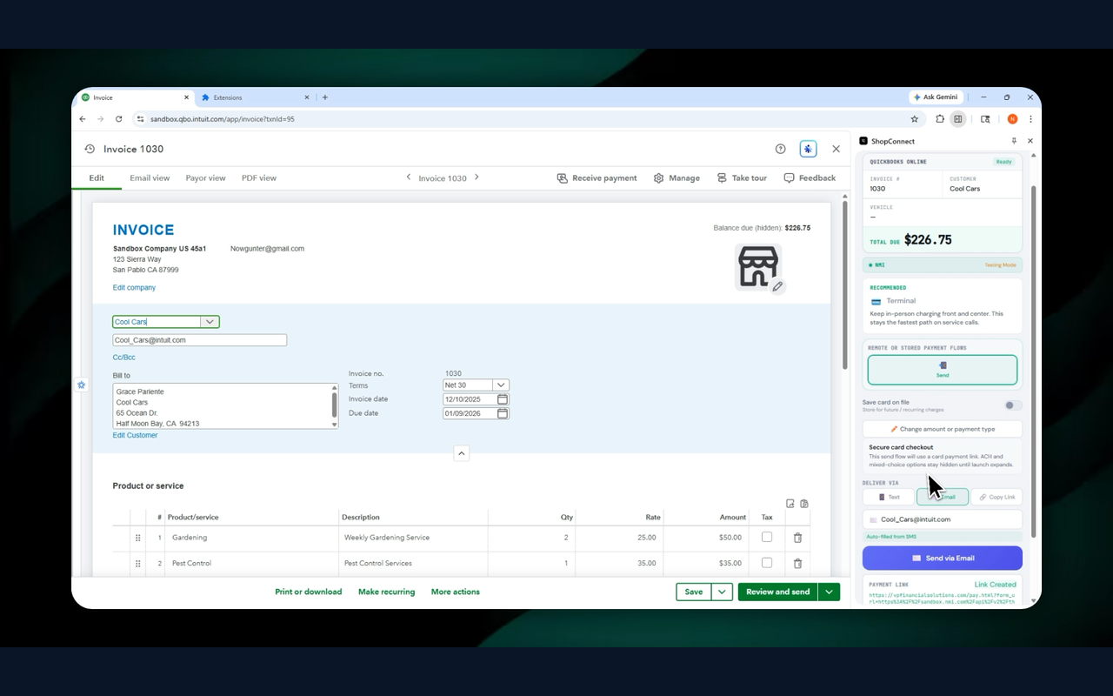Switch to the Payor view tab

pyautogui.click(x=205, y=177)
